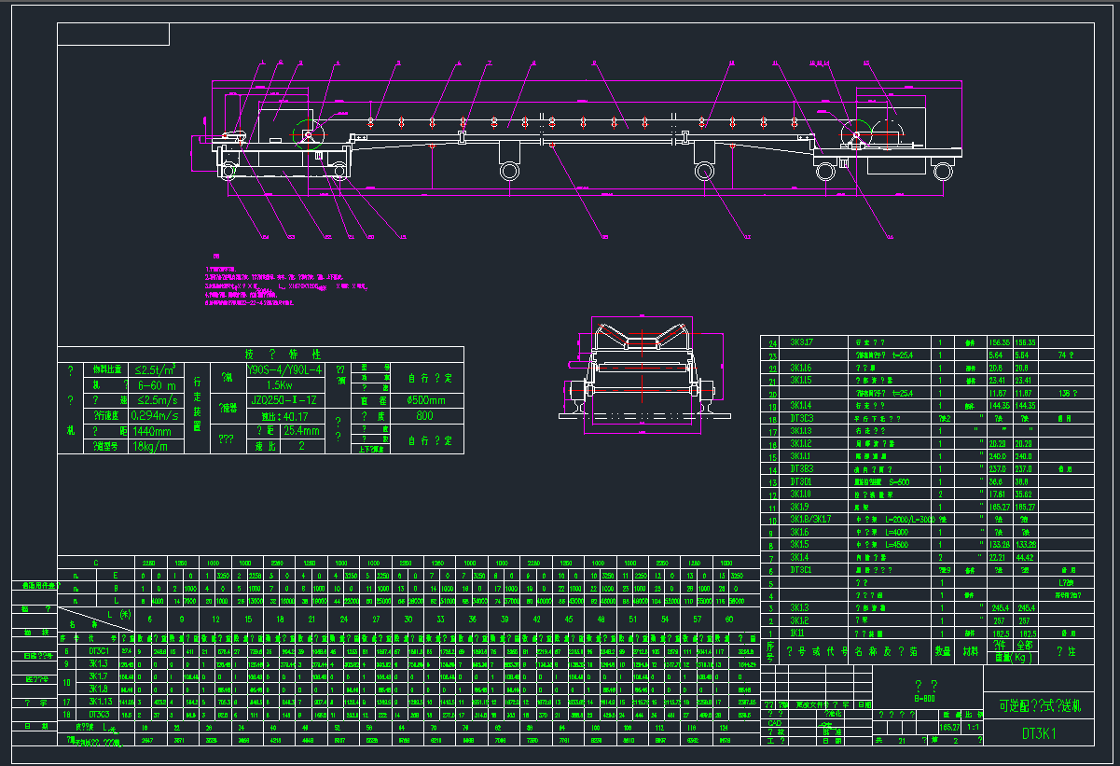Select the 1.5Kw power value
Viewport: 1120px width, 766px height.
[280, 385]
